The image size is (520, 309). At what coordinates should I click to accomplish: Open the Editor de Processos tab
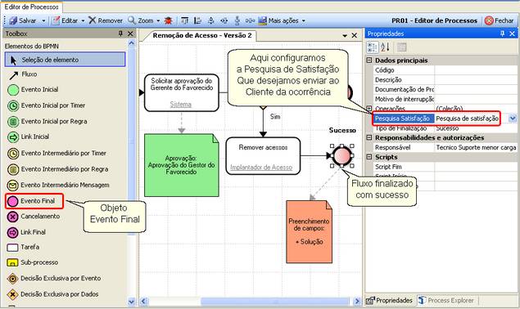click(x=31, y=7)
